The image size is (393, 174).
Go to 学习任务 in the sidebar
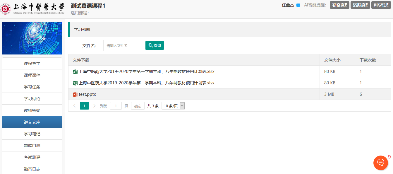click(x=32, y=87)
